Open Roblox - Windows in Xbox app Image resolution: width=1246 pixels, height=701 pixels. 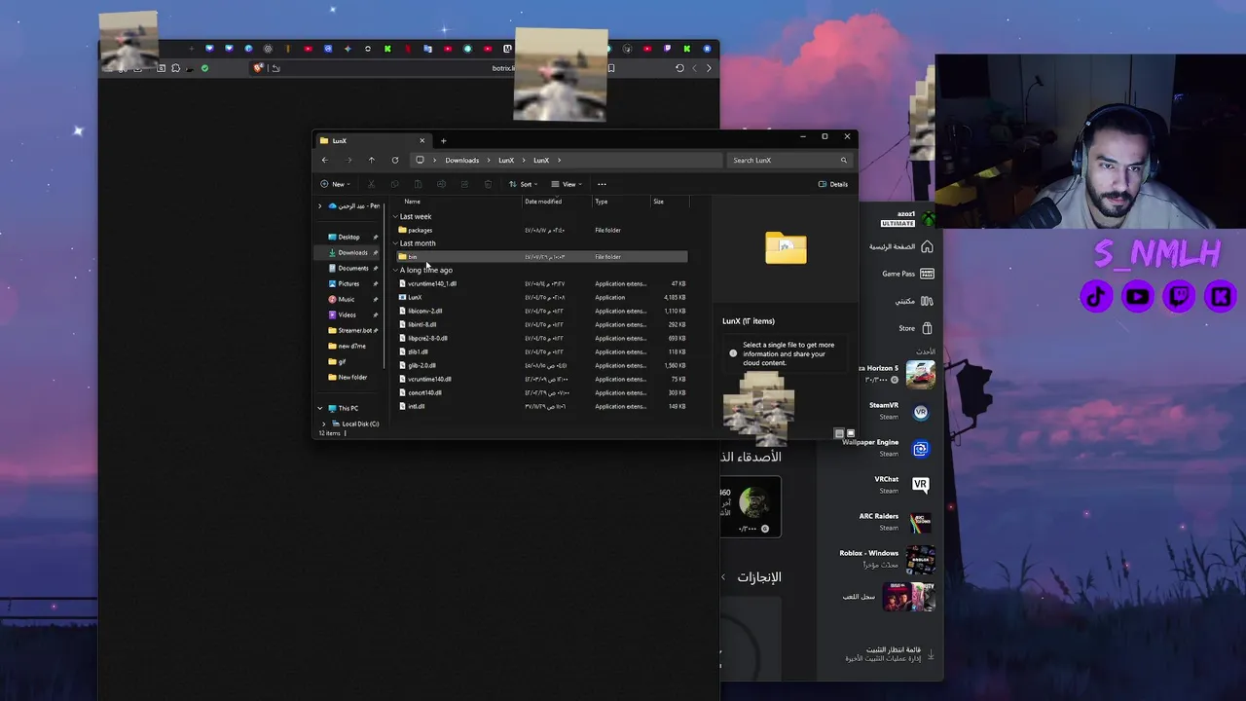coord(887,559)
